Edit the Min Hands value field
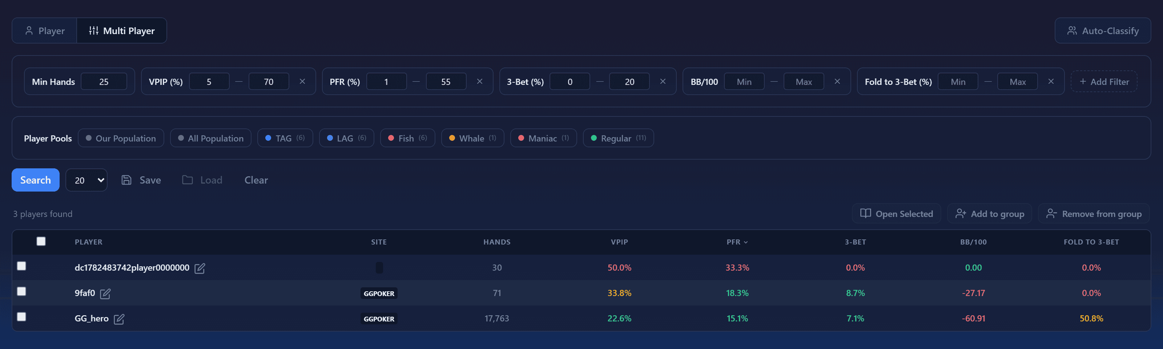The width and height of the screenshot is (1163, 349). 104,82
